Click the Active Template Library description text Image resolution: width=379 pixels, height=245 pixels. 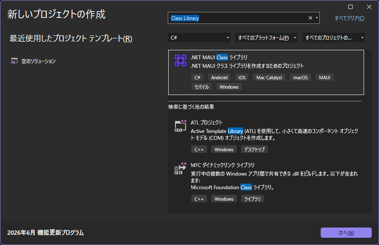coord(274,135)
